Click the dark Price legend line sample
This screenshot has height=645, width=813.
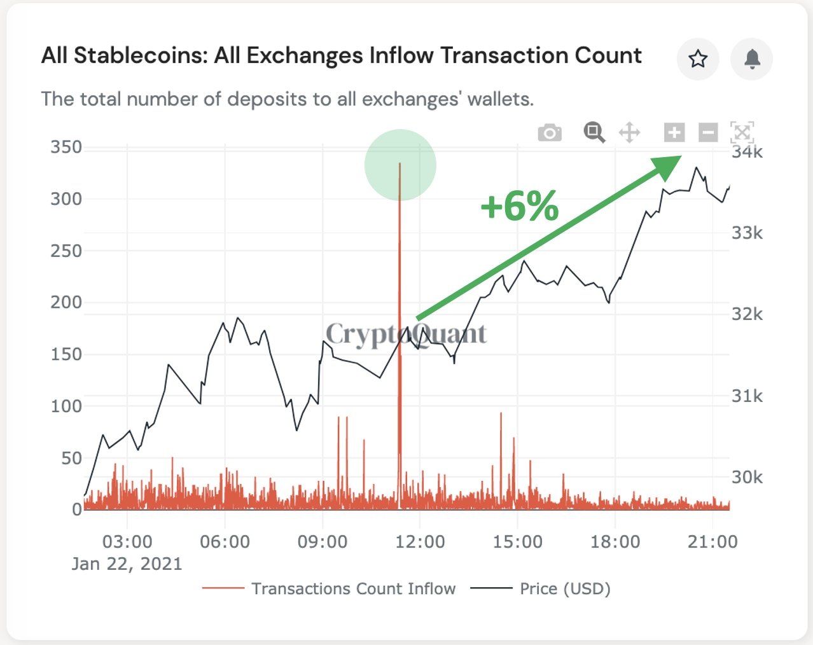click(x=491, y=589)
